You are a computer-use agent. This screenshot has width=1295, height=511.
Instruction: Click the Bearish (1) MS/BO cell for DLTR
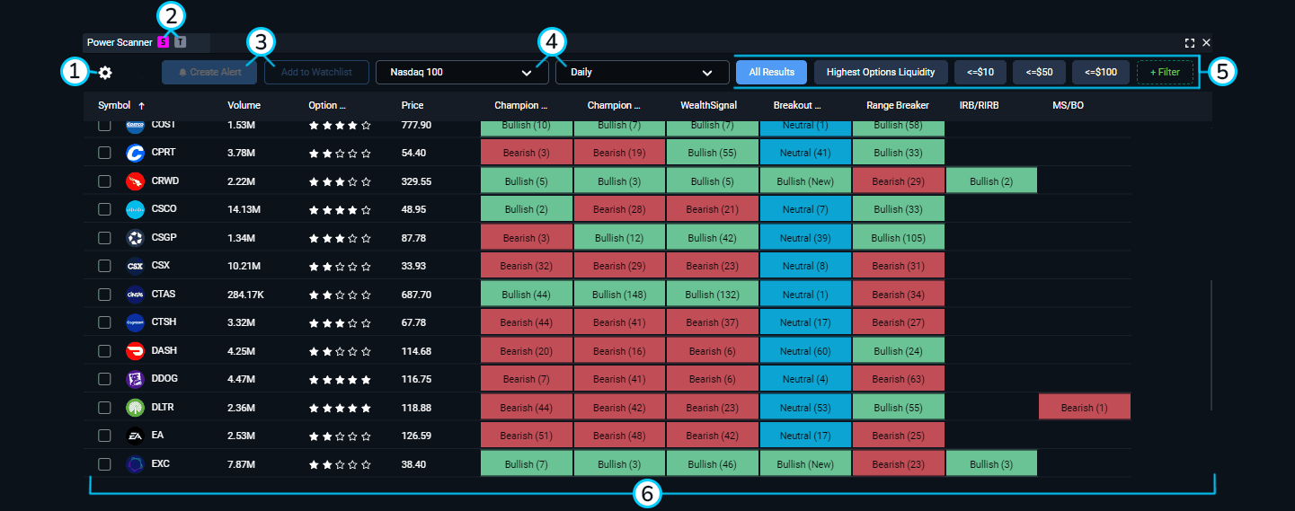(x=1084, y=408)
